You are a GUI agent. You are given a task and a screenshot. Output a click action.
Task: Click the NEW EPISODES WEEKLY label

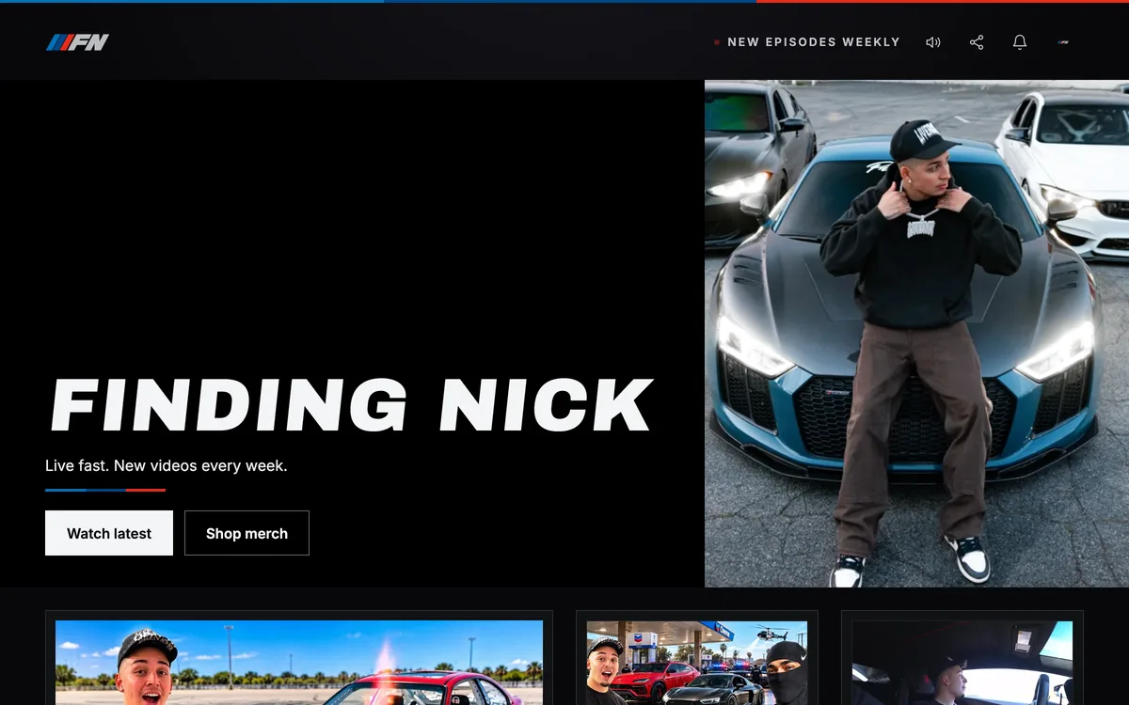tap(814, 42)
